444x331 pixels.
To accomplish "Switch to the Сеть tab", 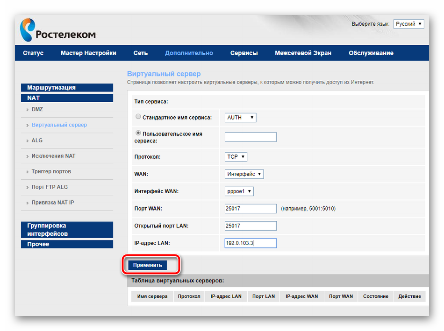I will click(x=140, y=53).
